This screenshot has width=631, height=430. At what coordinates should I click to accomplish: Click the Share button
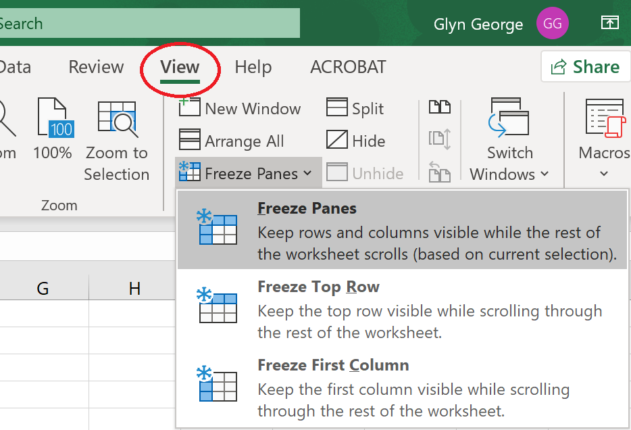click(586, 67)
